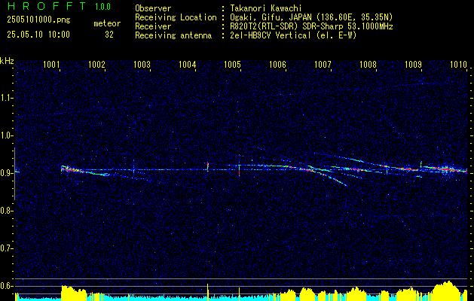Click the 1002 time axis marker
Viewport: 474px width, 301px height.
[x=96, y=64]
